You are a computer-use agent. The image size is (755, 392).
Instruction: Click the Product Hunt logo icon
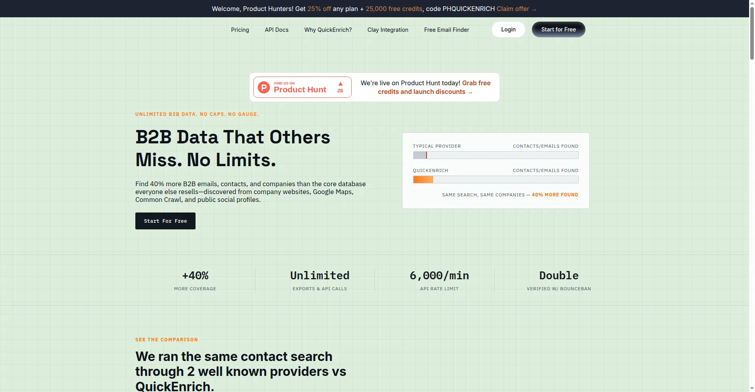point(264,87)
